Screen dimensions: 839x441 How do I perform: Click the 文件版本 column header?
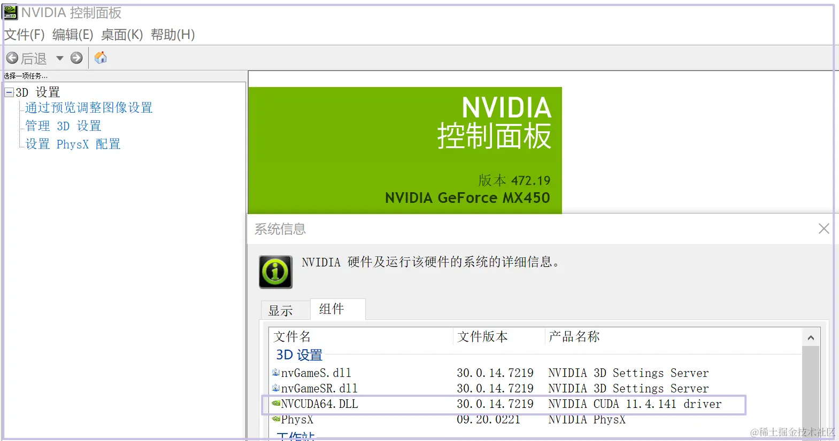[x=482, y=336]
